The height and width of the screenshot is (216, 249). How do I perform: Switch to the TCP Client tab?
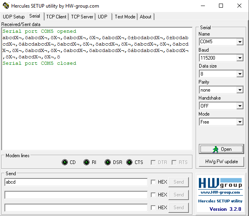click(56, 17)
